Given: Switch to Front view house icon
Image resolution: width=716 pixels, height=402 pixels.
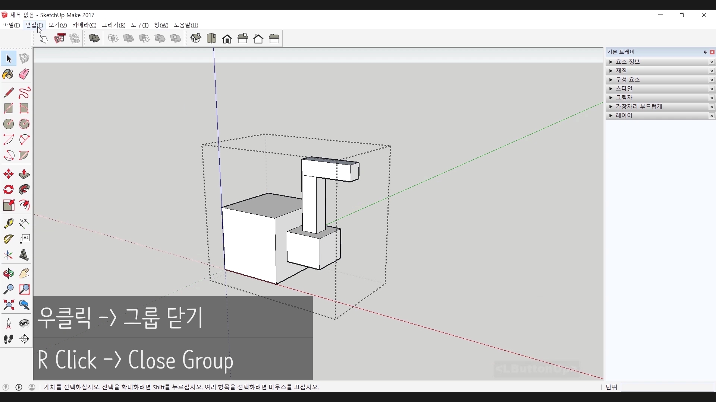Looking at the screenshot, I should click(x=227, y=39).
